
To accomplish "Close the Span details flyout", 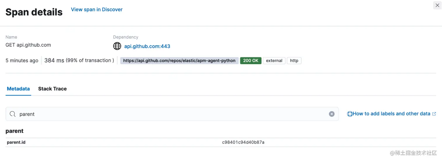I will (437, 5).
